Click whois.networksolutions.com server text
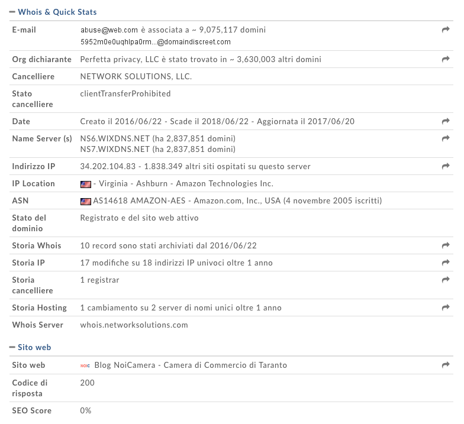This screenshot has height=424, width=464. tap(134, 325)
